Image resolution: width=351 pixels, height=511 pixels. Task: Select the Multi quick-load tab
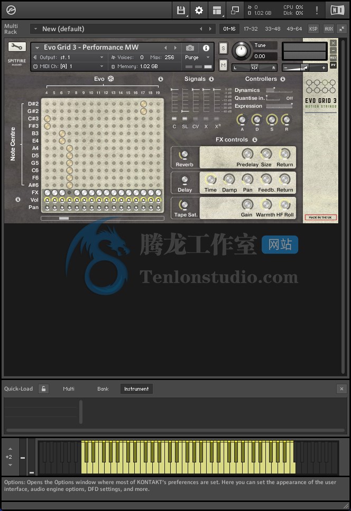tap(69, 389)
